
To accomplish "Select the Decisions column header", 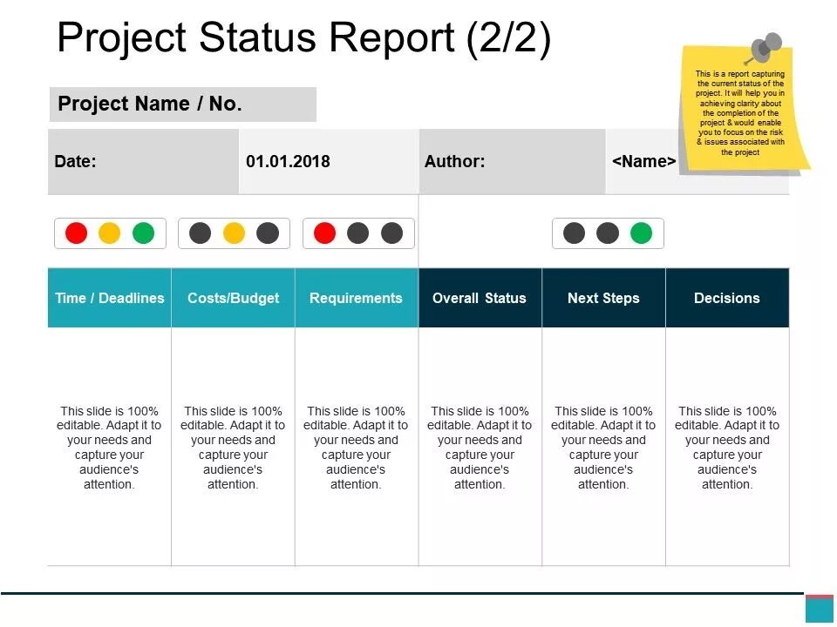I will 727,298.
